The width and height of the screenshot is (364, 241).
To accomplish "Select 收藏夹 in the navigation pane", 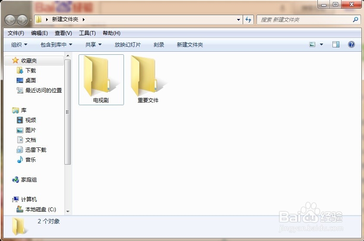I will (x=34, y=60).
